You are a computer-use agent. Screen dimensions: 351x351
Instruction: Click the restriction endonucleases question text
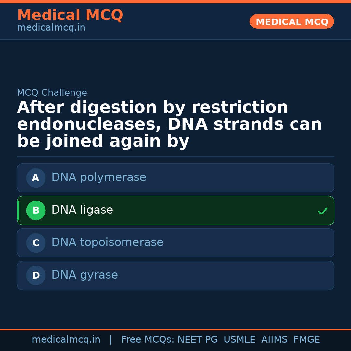[169, 124]
